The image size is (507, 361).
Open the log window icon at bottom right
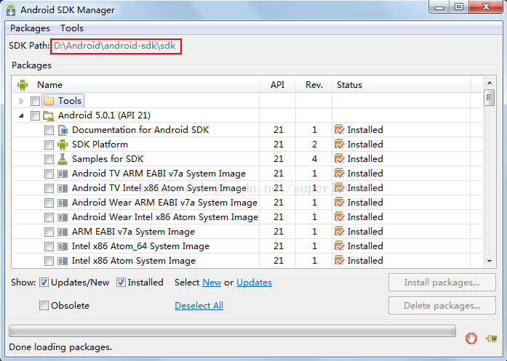tap(492, 338)
